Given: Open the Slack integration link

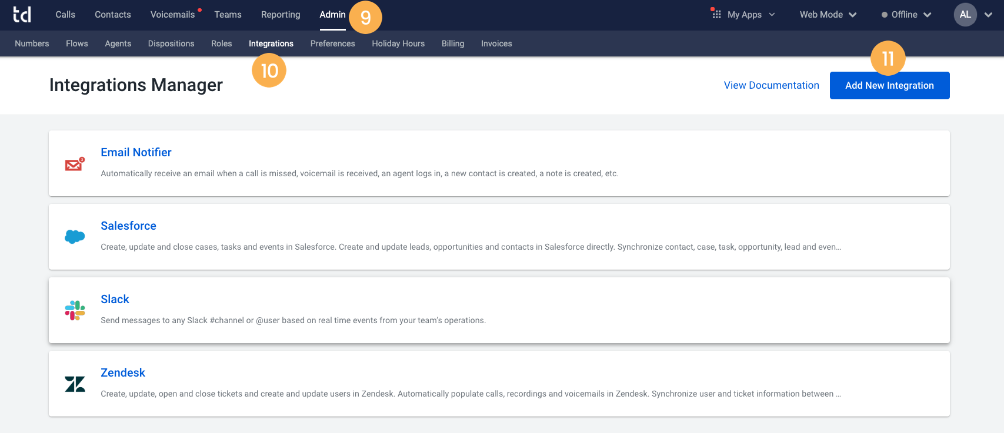Looking at the screenshot, I should coord(115,299).
